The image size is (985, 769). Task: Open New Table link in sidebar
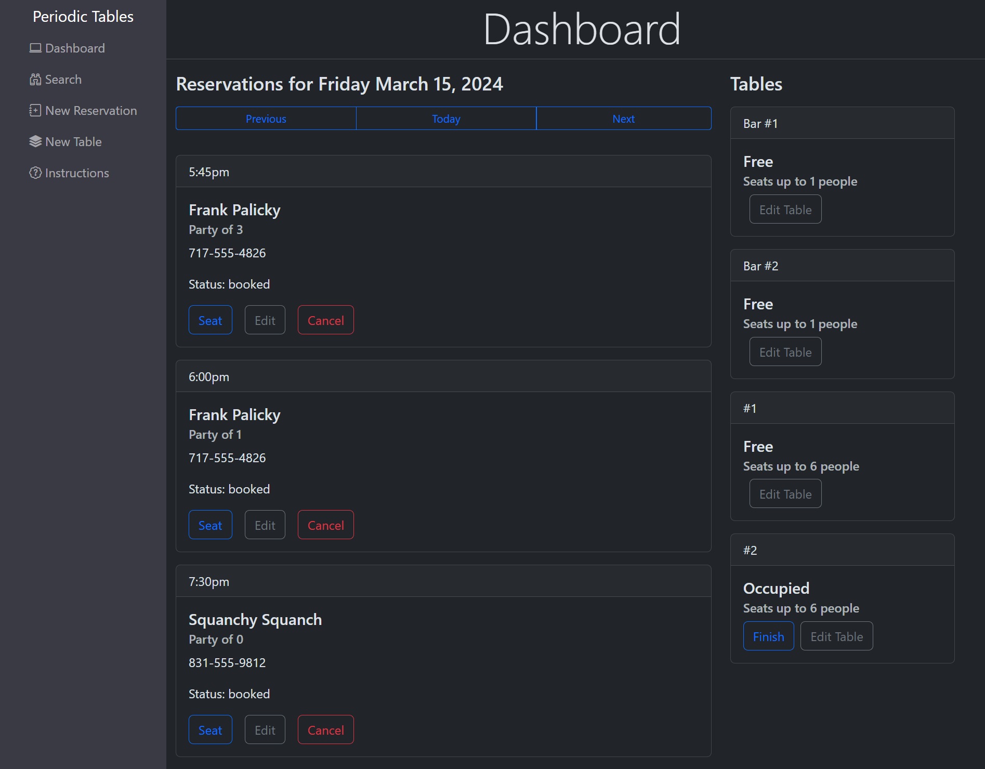73,142
